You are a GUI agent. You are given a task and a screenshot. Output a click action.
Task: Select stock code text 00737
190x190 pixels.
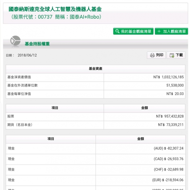45,17
